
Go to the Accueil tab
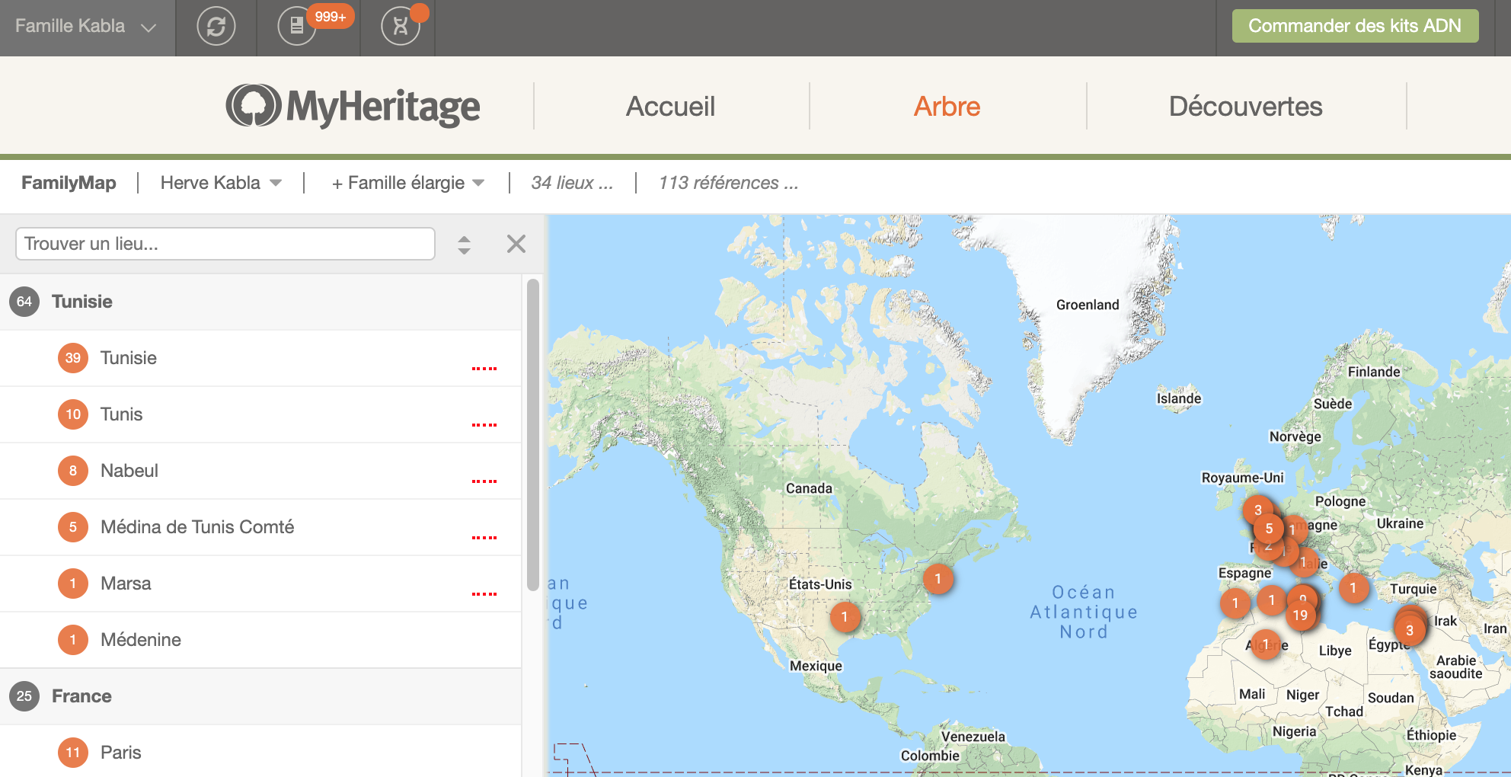tap(670, 107)
